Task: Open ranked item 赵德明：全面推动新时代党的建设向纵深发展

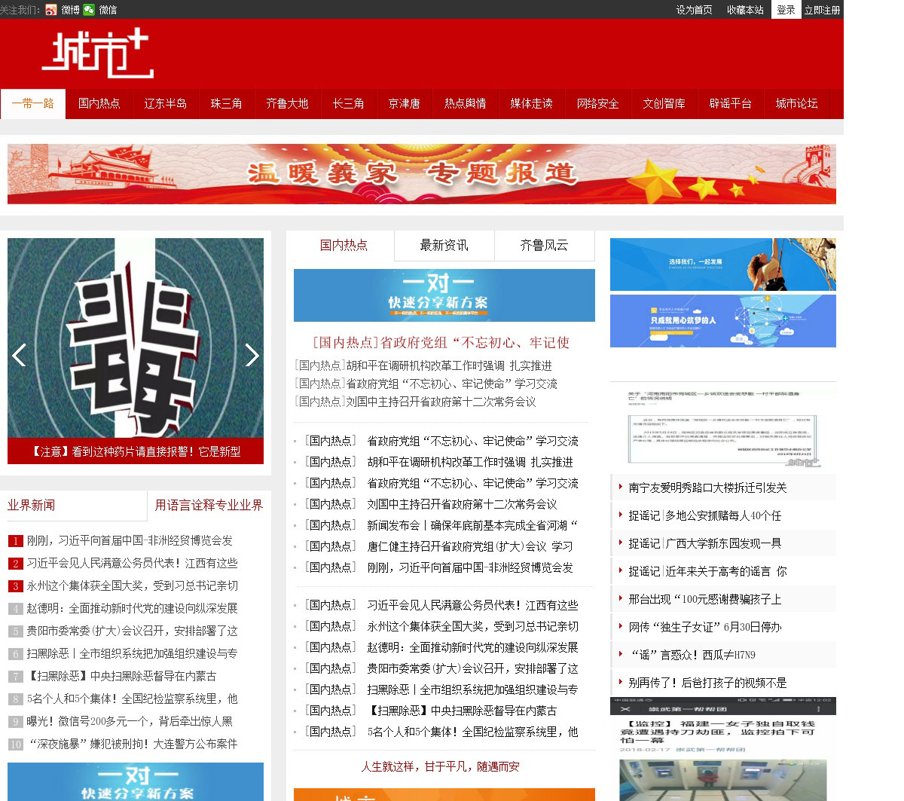Action: coord(133,609)
